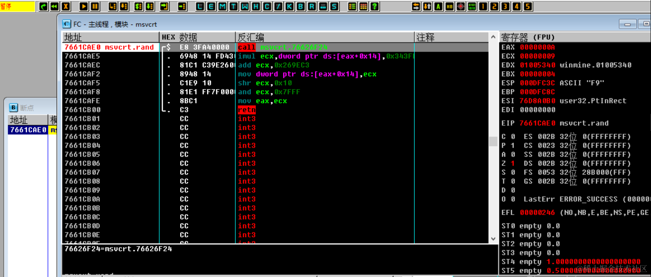The height and width of the screenshot is (277, 651).
Task: Click the green Trace Over icon
Action: point(150,6)
